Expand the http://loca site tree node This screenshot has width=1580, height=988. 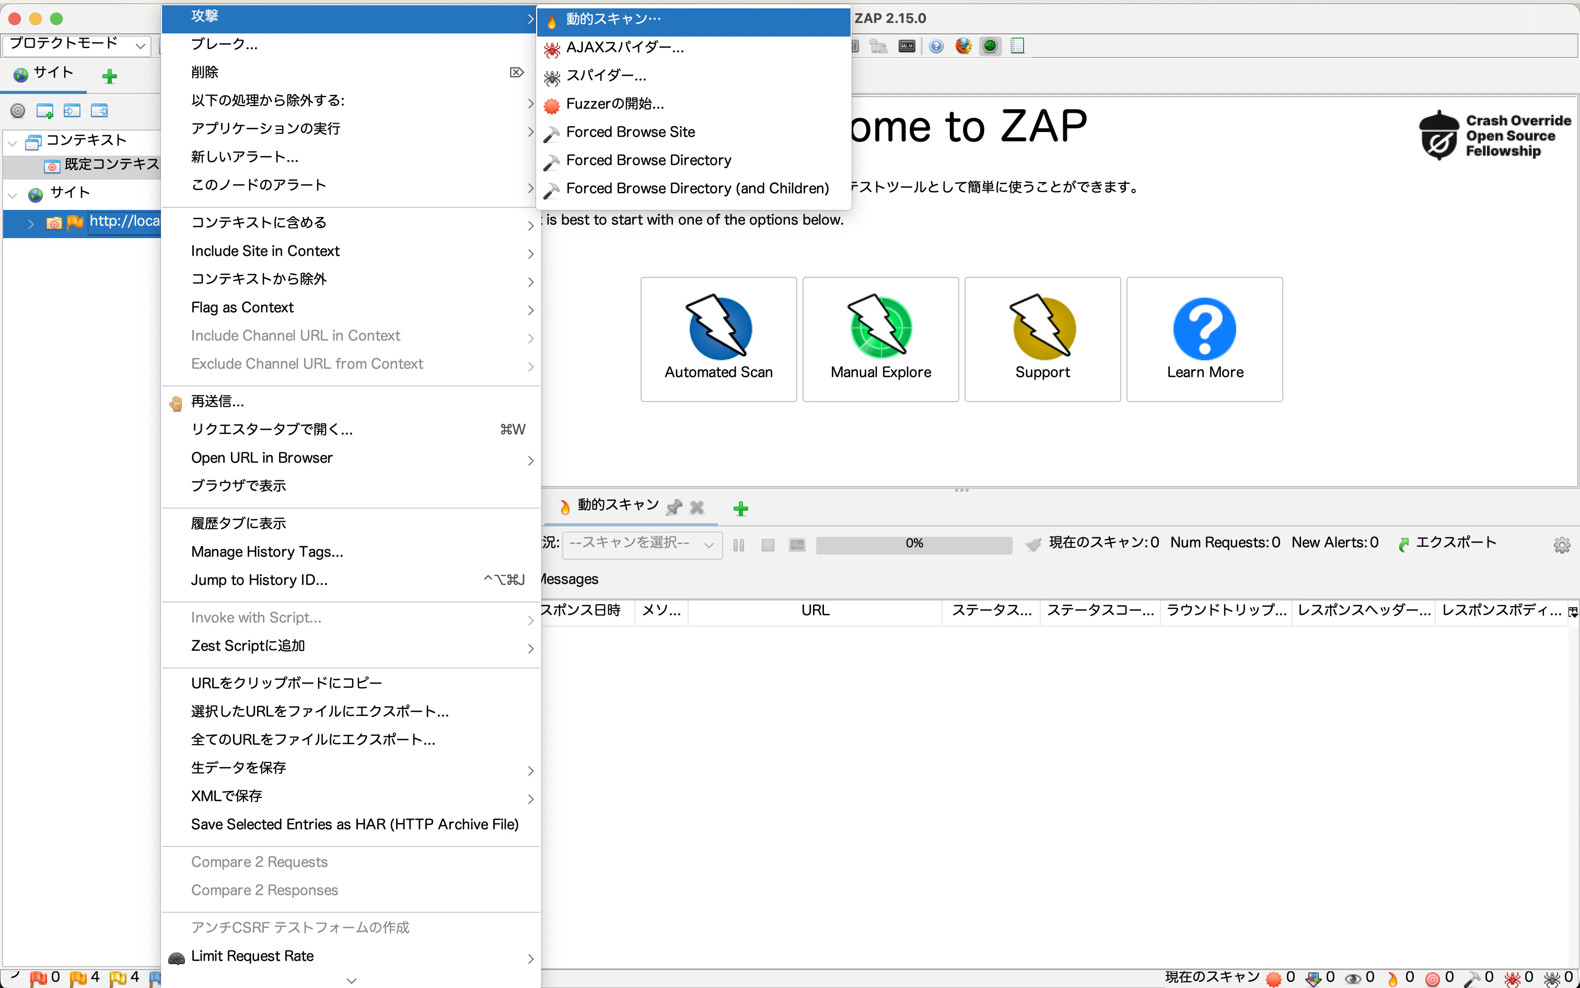point(31,224)
